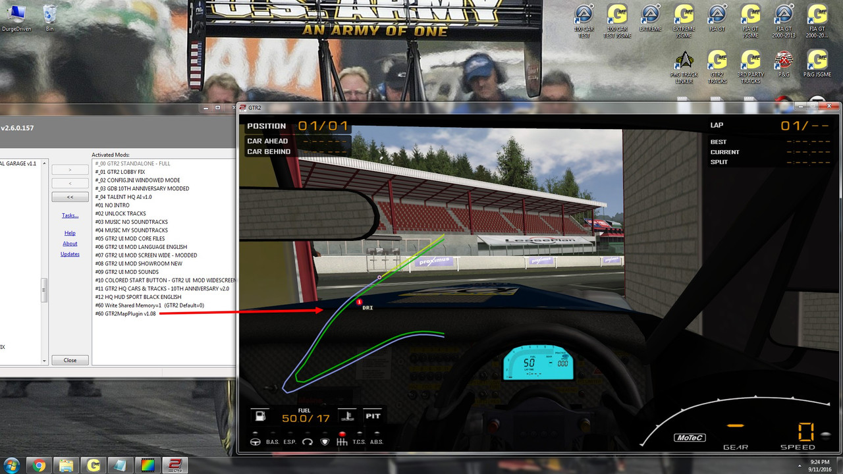The width and height of the screenshot is (843, 474).
Task: Open the EXTREME desktop shortcut
Action: (x=650, y=18)
